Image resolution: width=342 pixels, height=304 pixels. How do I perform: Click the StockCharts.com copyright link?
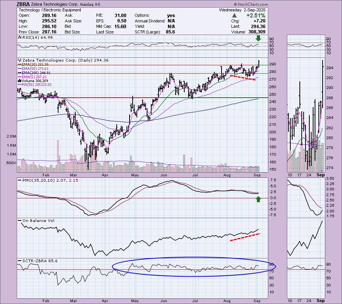tap(251, 4)
